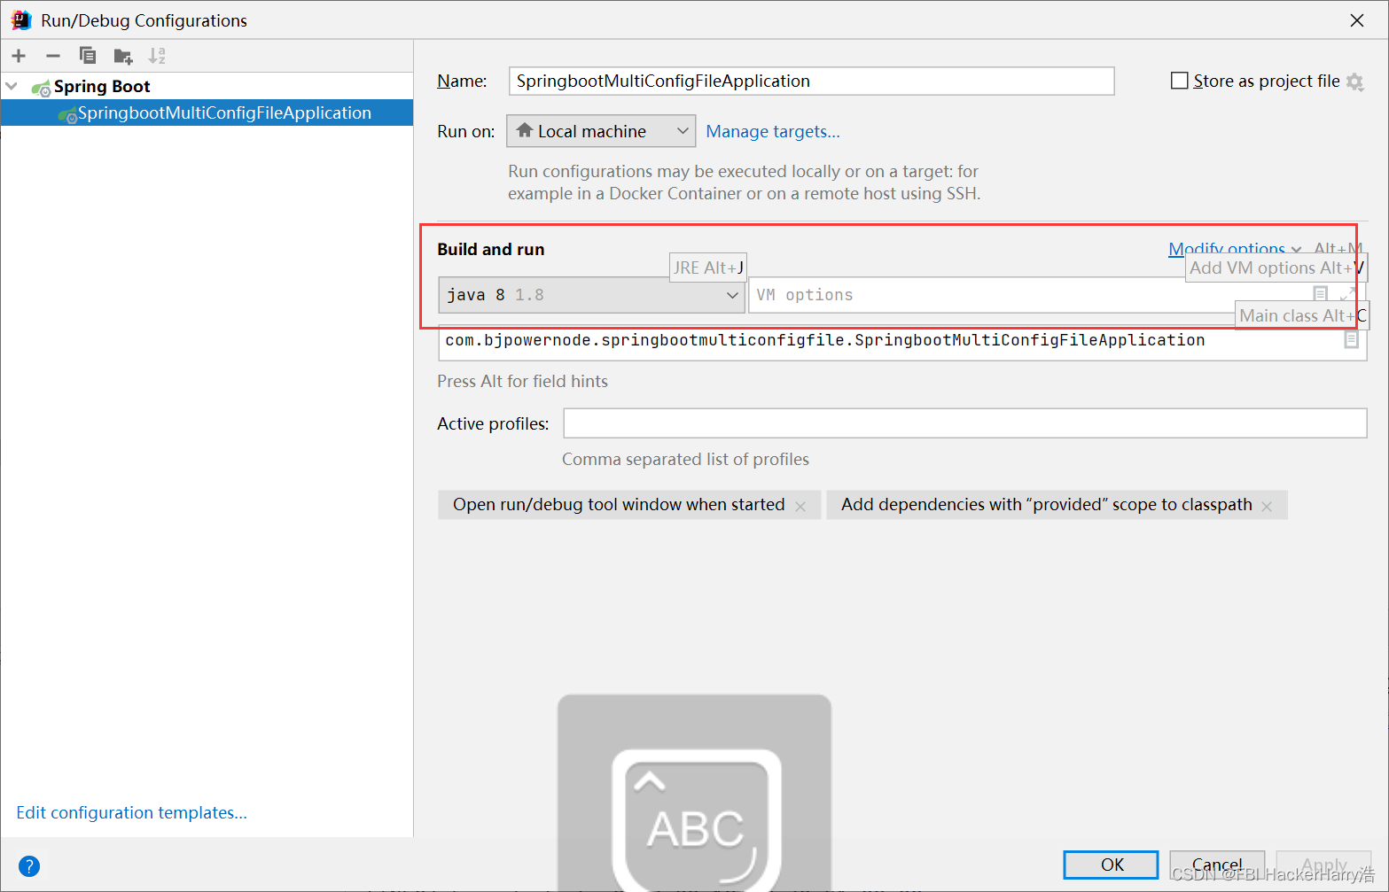Click 'Press Alt for field hints' text
Screen dimensions: 1389x892
[x=522, y=381]
